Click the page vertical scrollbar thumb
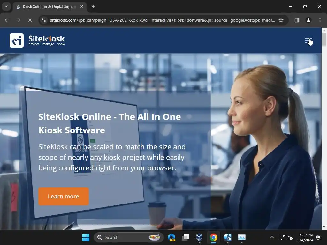Image resolution: width=327 pixels, height=245 pixels. [x=324, y=40]
